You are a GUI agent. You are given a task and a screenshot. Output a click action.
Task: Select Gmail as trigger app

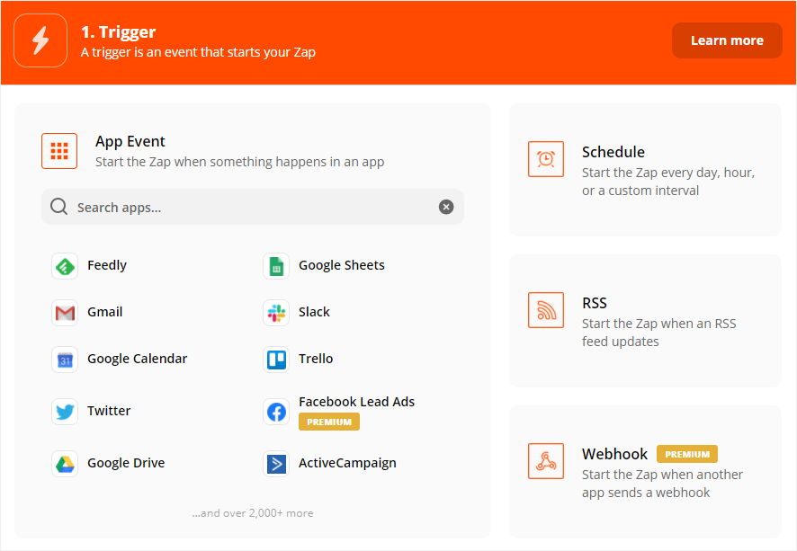(104, 312)
